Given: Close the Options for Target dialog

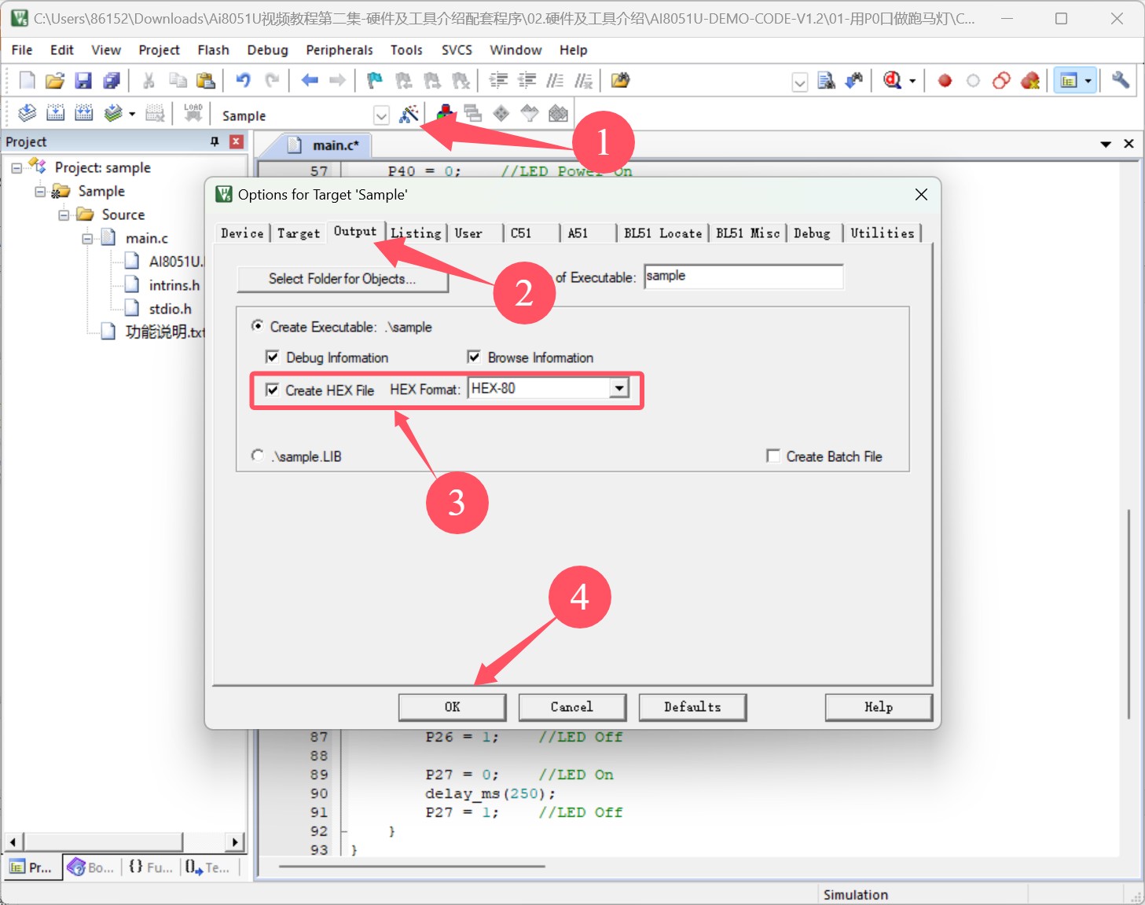Looking at the screenshot, I should (921, 195).
